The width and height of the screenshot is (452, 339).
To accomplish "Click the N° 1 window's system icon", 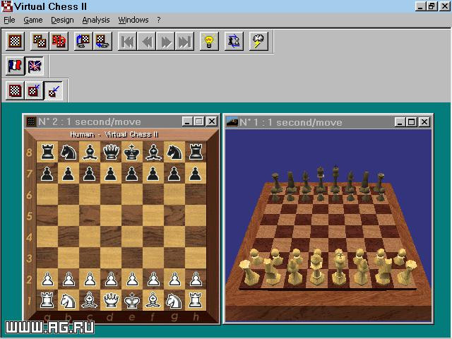I will click(232, 122).
